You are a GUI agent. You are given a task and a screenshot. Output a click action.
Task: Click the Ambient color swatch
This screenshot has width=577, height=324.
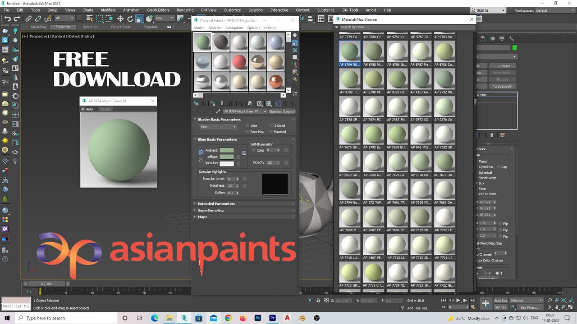tap(227, 150)
